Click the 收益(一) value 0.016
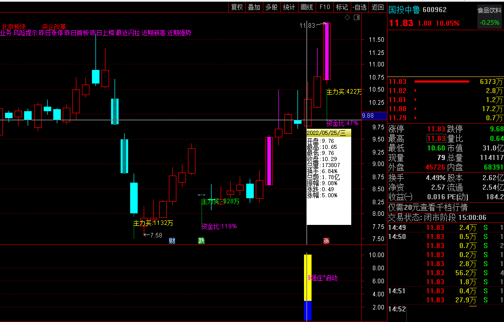Image resolution: width=504 pixels, height=322 pixels. (x=436, y=197)
